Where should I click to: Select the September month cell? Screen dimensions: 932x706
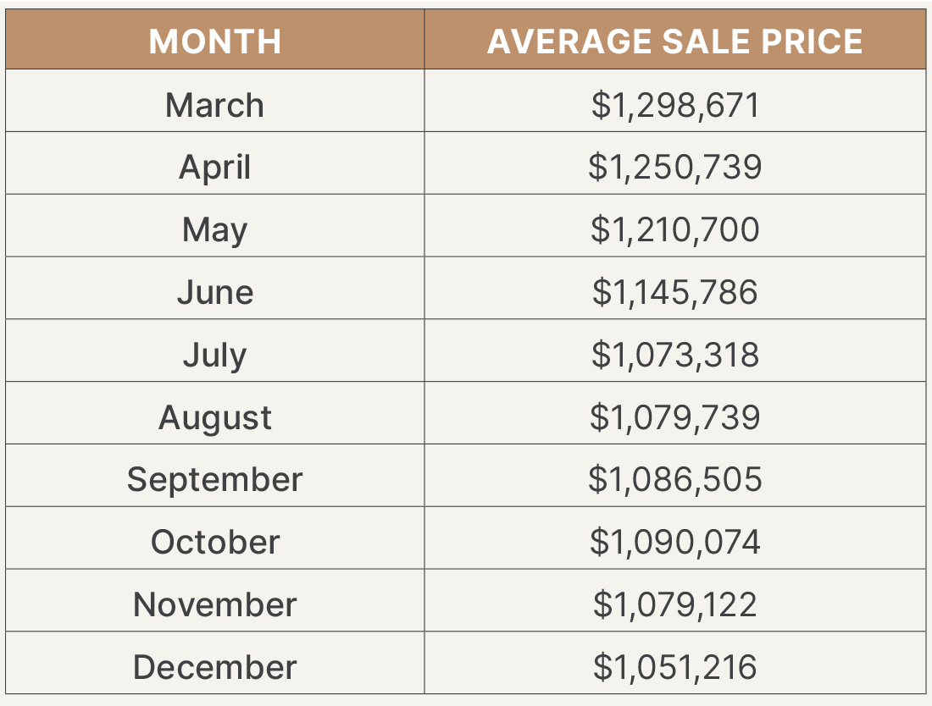tap(215, 479)
